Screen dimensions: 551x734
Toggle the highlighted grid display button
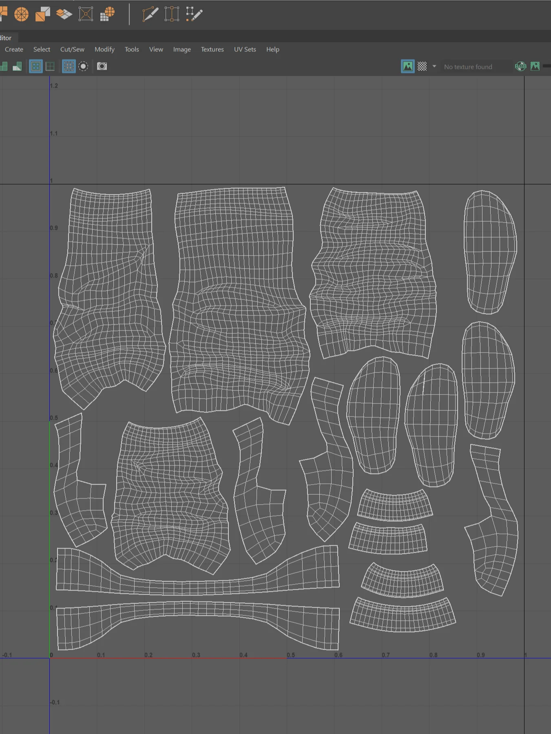[69, 66]
